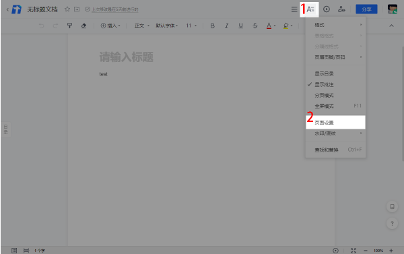The image size is (404, 254).
Task: Click the status bar play icon
Action: click(x=335, y=251)
